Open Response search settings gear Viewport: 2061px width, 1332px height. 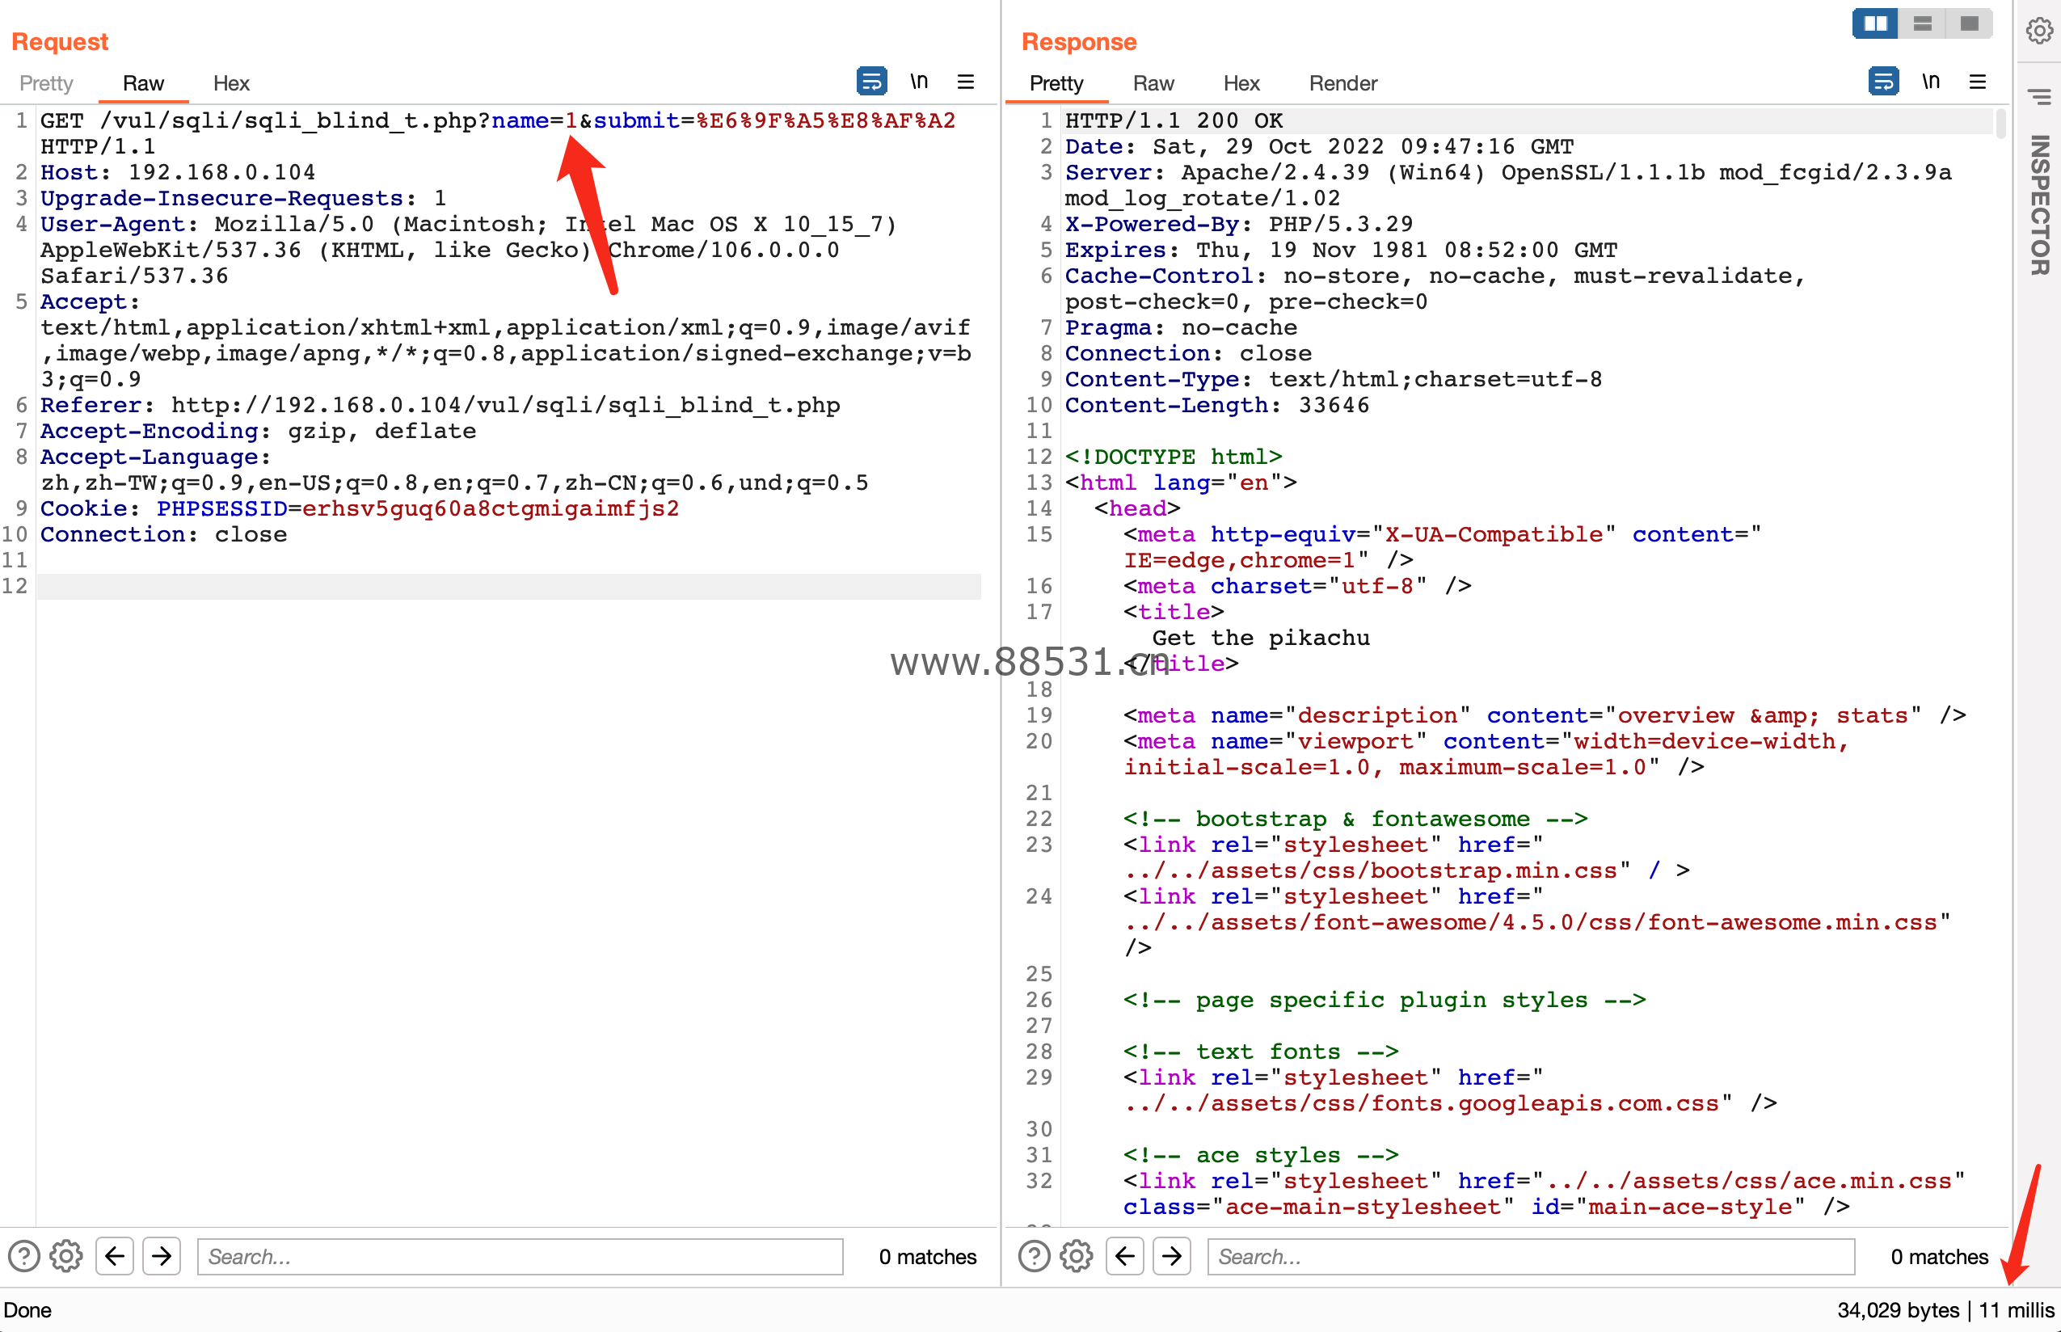[x=1076, y=1256]
